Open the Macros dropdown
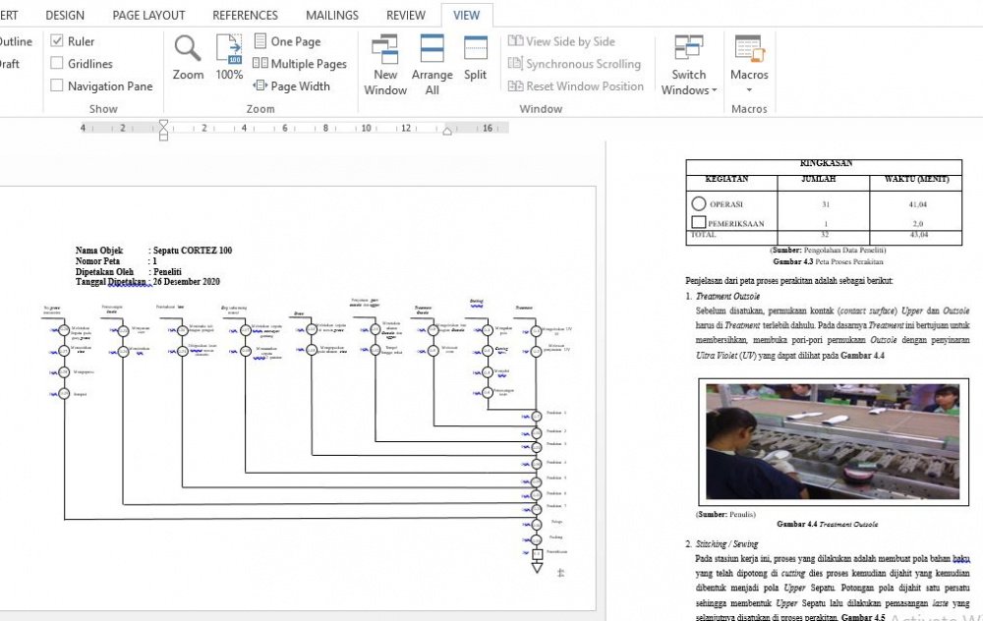The width and height of the screenshot is (983, 621). click(x=749, y=65)
